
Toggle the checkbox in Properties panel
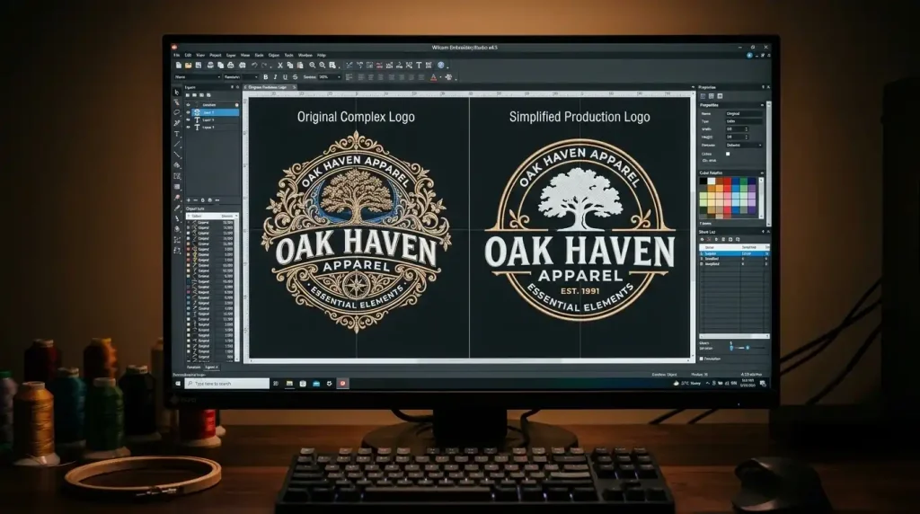(728, 153)
